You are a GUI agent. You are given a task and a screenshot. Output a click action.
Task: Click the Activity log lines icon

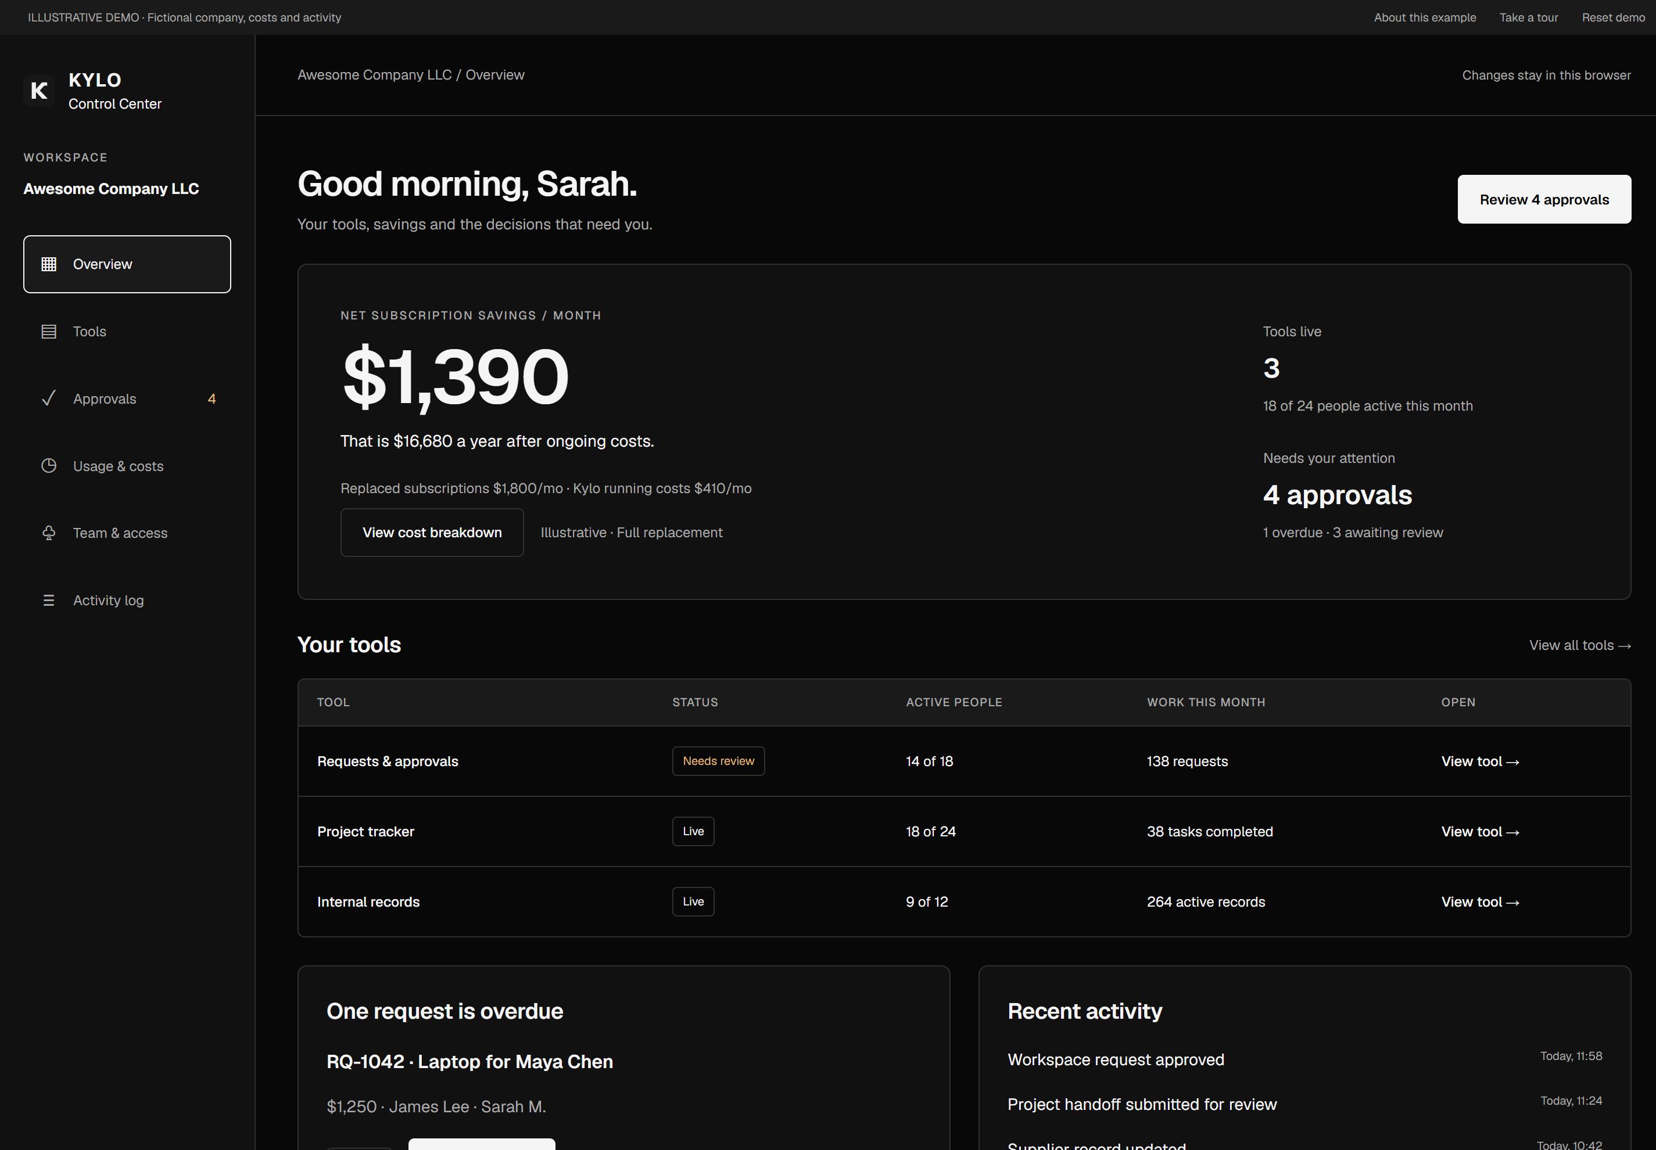49,600
